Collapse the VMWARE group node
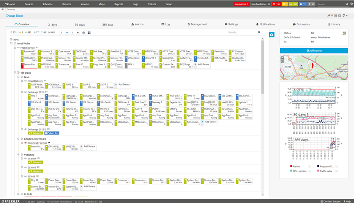Image resolution: width=355 pixels, height=204 pixels. [18, 155]
